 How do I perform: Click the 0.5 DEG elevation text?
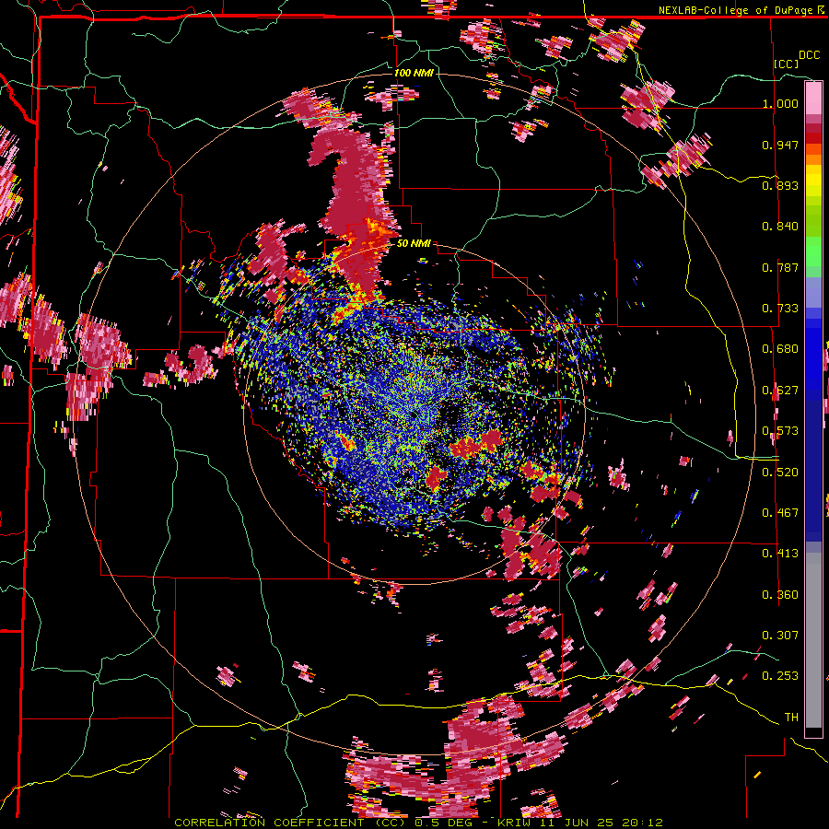(444, 823)
